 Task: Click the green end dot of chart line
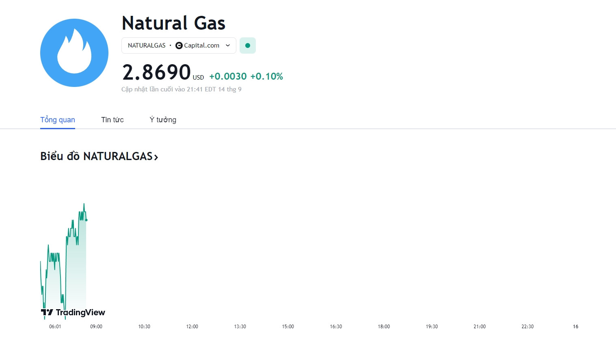[x=86, y=220]
